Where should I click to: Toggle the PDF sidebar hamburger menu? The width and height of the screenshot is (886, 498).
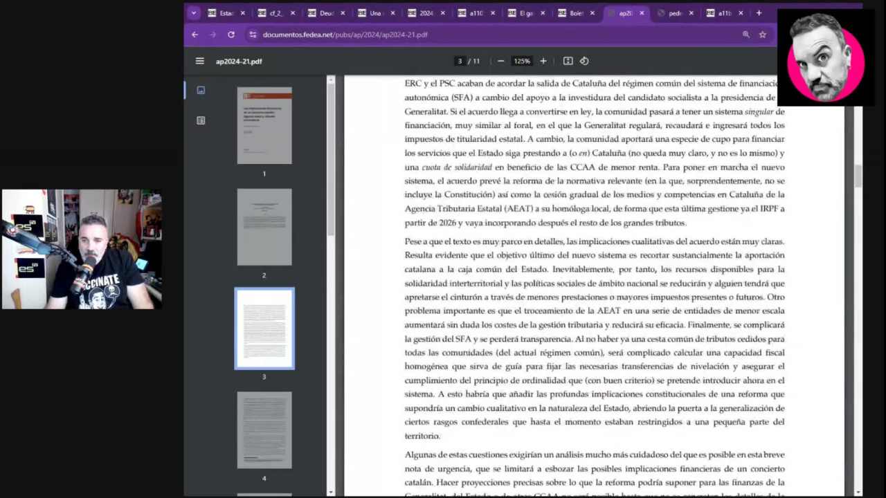(x=200, y=61)
